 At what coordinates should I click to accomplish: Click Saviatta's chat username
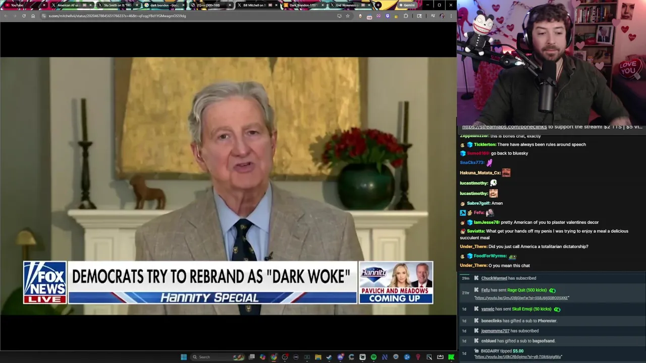tap(475, 231)
